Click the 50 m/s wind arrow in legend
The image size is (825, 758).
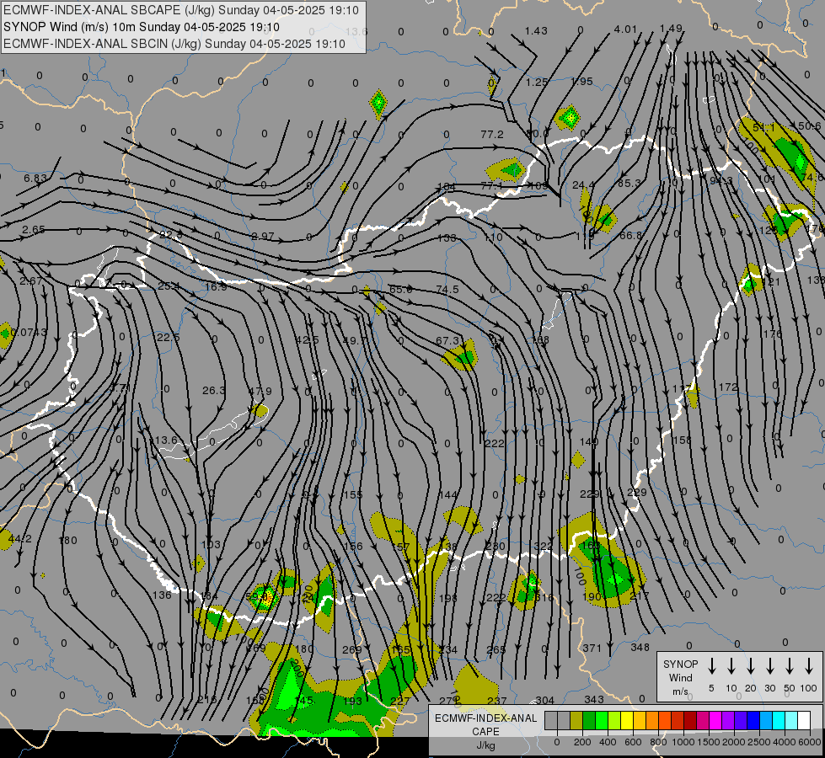[x=790, y=666]
